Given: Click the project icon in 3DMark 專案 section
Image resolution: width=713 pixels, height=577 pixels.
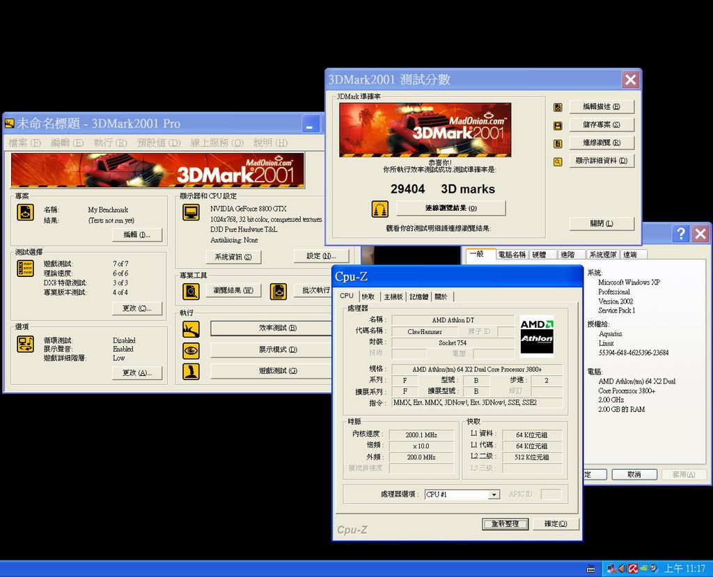Looking at the screenshot, I should click(26, 212).
